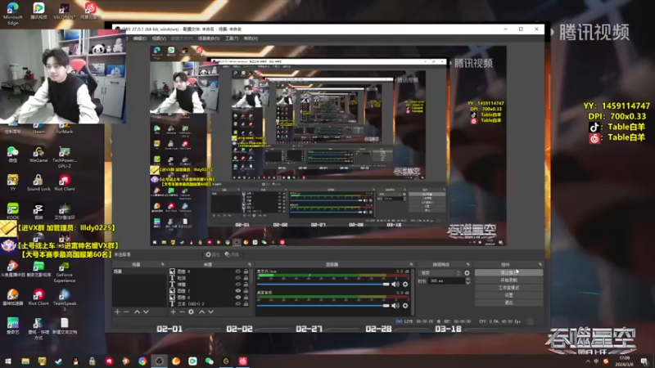
Task: Open the 渐变 transition type dropdown
Action: coord(440,273)
